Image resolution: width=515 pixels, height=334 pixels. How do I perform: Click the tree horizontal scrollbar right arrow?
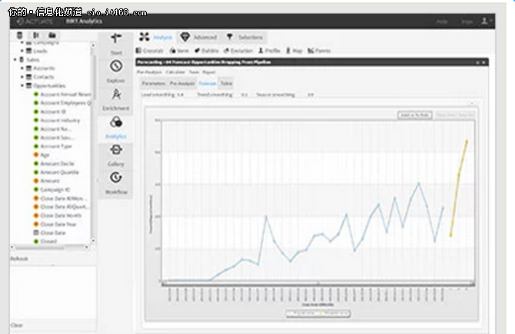(87, 247)
